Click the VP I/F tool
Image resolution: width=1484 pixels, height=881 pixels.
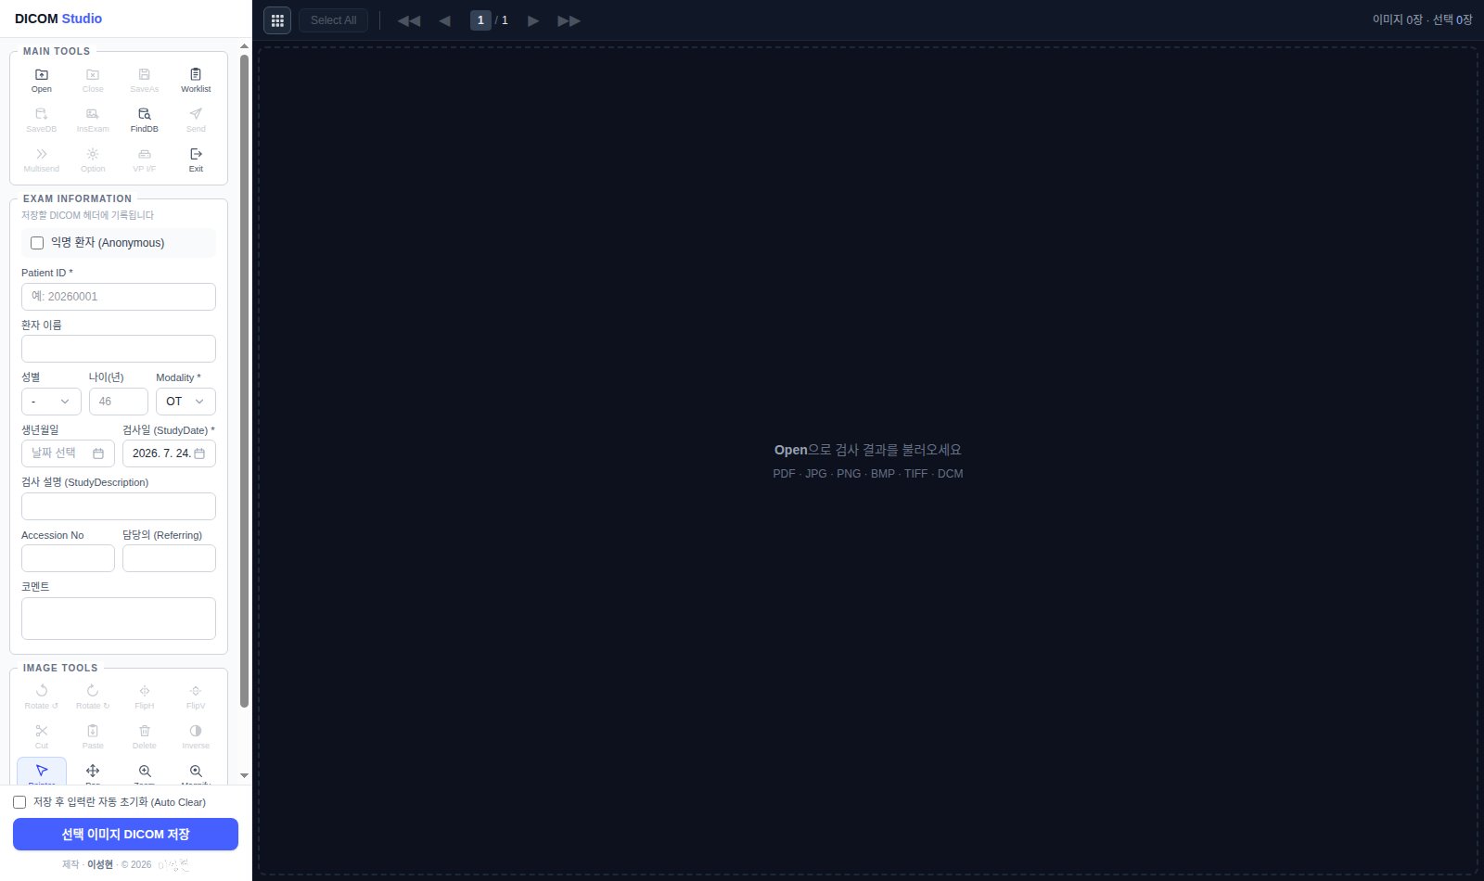tap(145, 160)
